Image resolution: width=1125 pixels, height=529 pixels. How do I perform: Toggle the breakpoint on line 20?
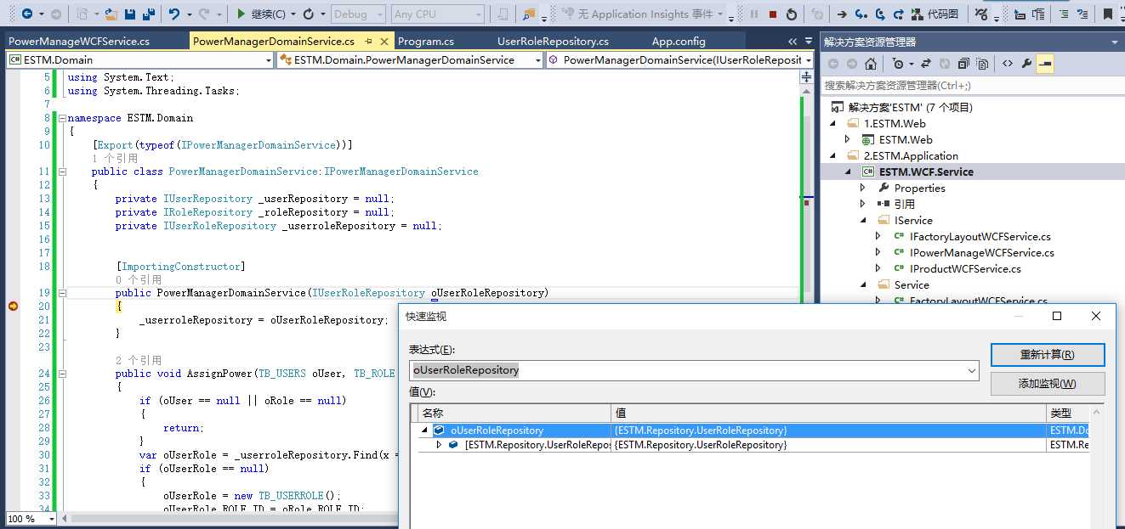click(x=13, y=307)
